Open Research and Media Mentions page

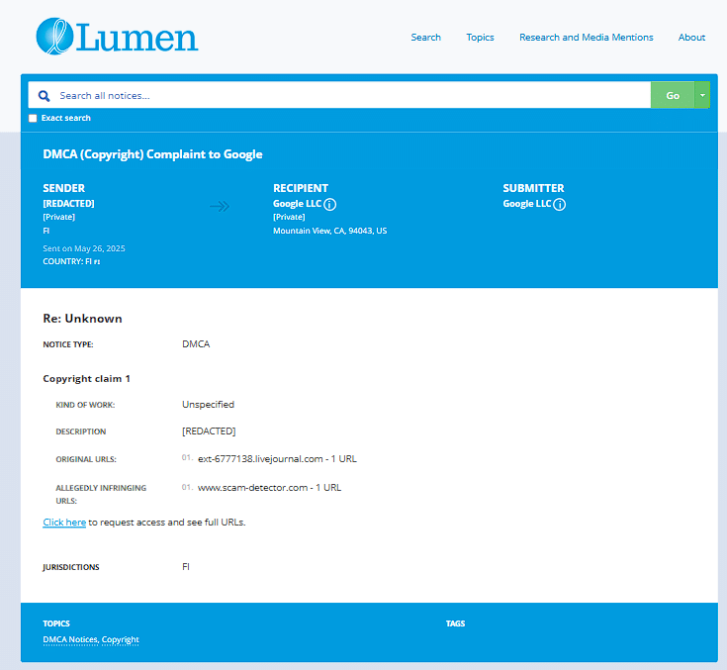[x=586, y=38]
